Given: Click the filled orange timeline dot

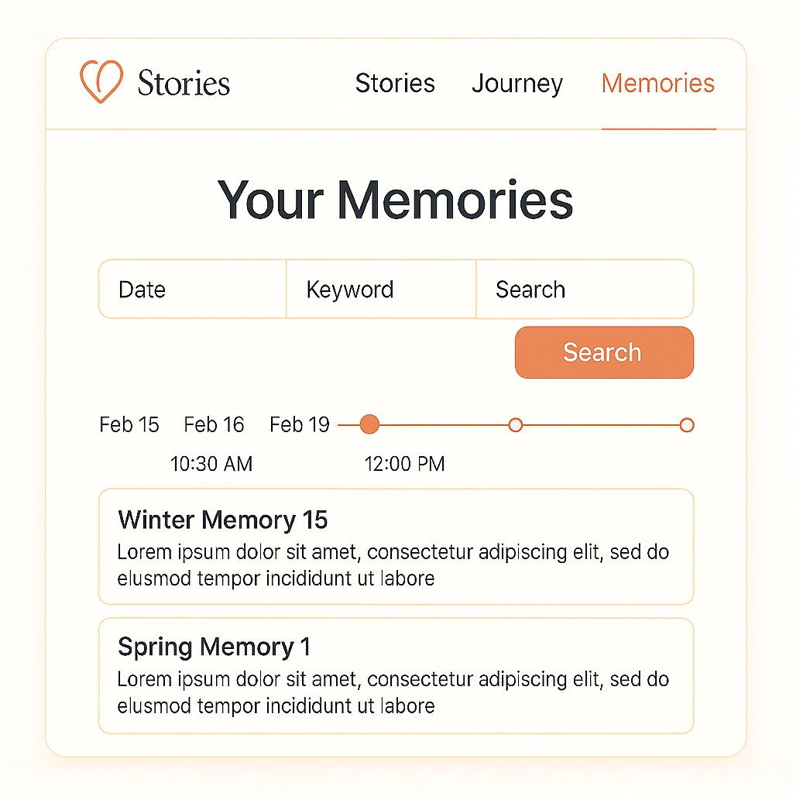Looking at the screenshot, I should [x=370, y=424].
